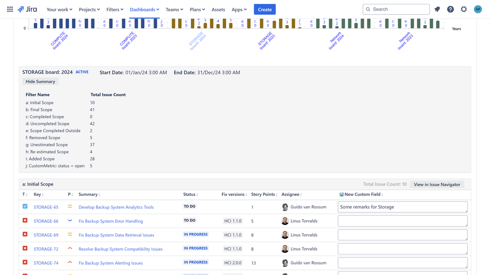Screen dimensions: 490x275
Task: Open the Your work menu
Action: [59, 10]
